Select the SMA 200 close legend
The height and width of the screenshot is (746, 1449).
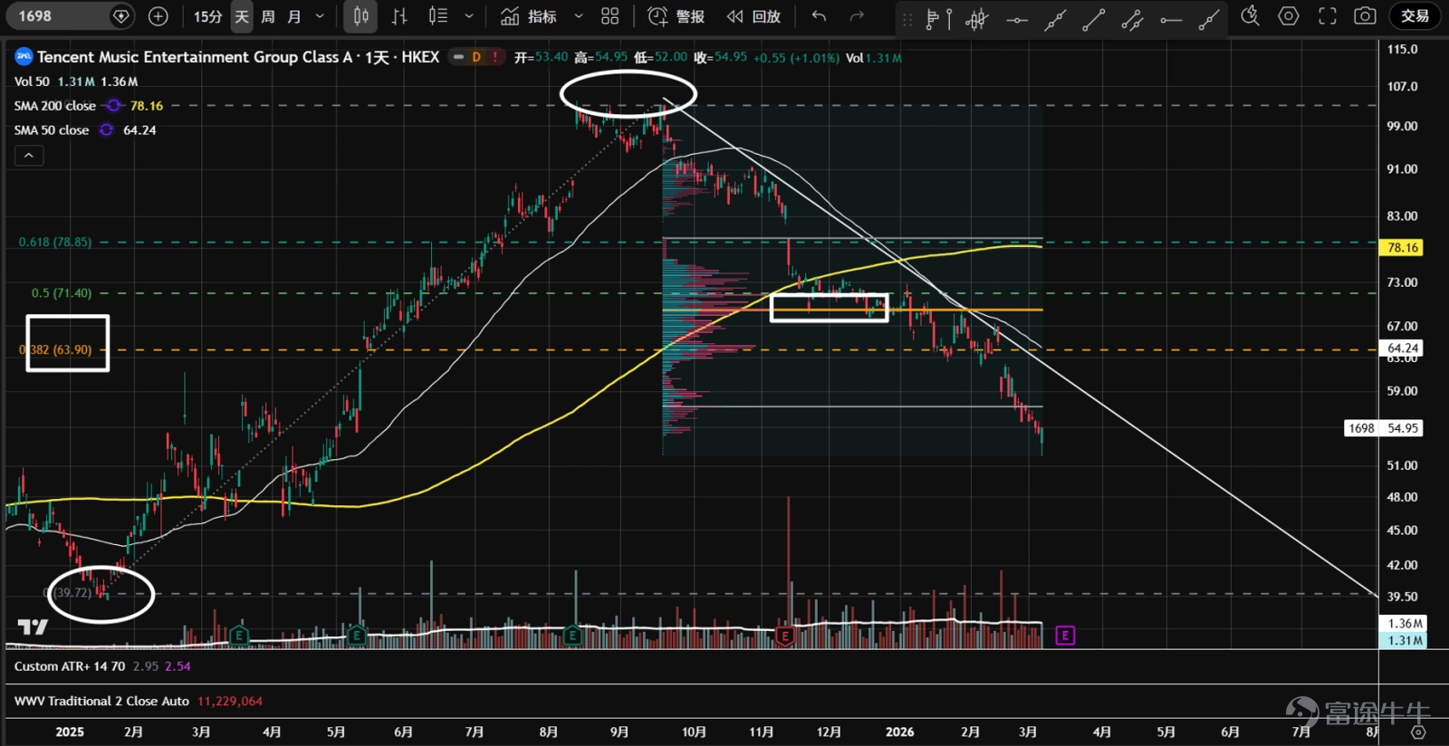pyautogui.click(x=55, y=106)
